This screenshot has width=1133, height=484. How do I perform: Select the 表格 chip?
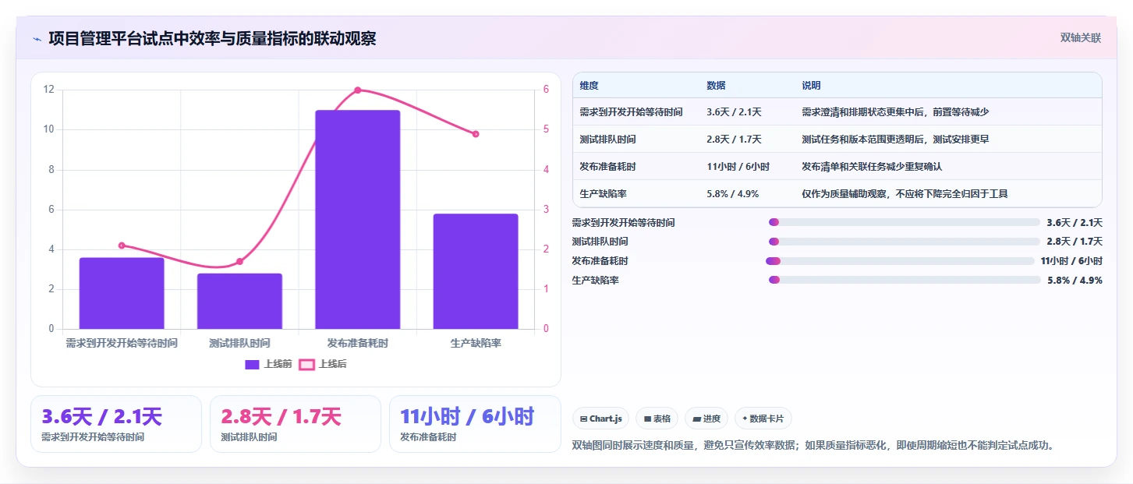tap(657, 419)
